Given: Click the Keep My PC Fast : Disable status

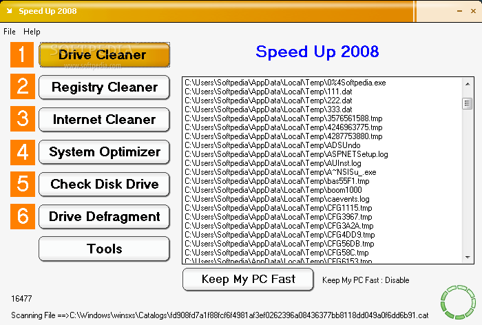Looking at the screenshot, I should click(366, 280).
